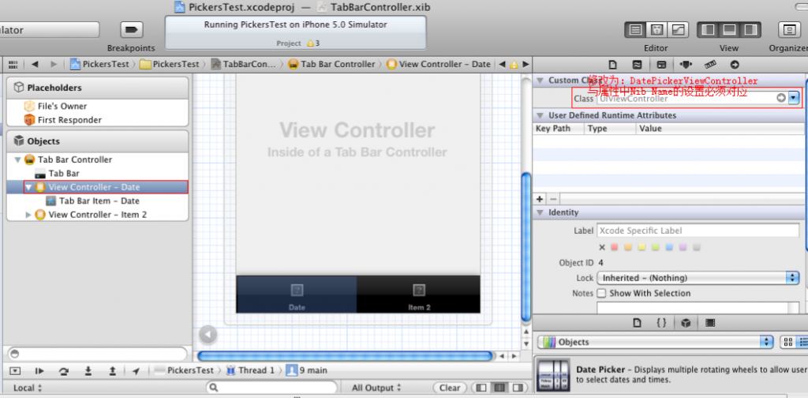This screenshot has height=398, width=808.
Task: Go forward in editor history
Action: pos(54,65)
